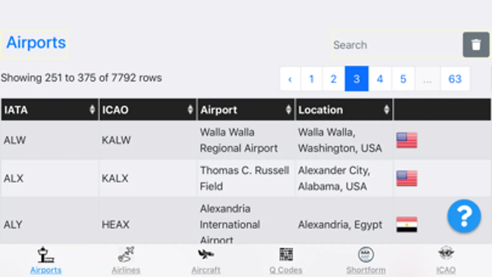This screenshot has width=492, height=277.
Task: Click the USA flag for Walla Walla
Action: point(406,140)
